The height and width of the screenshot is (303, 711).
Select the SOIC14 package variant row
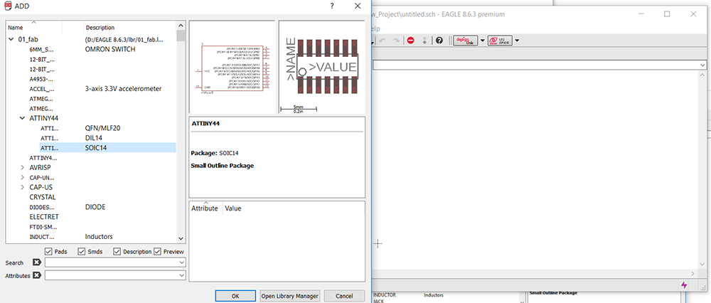tap(107, 147)
